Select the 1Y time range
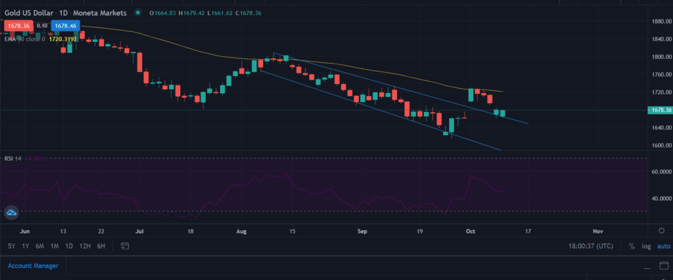Viewport: 673px width, 280px height. coord(26,246)
